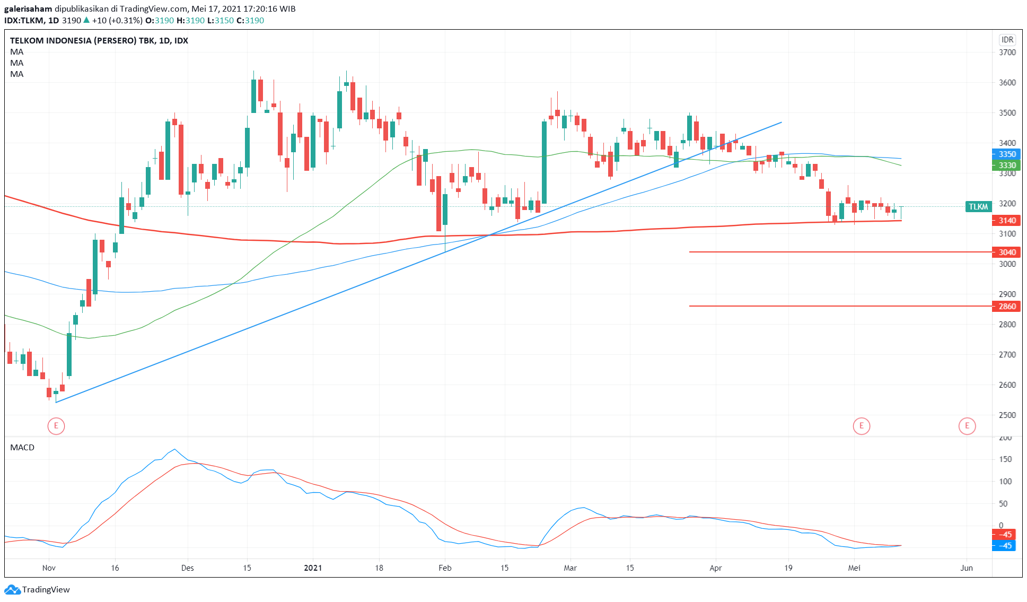
Task: Click the earnings E marker near November
Action: [56, 426]
